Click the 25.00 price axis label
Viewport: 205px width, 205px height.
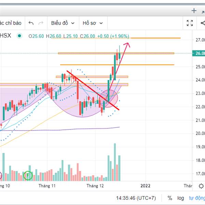tap(200, 67)
